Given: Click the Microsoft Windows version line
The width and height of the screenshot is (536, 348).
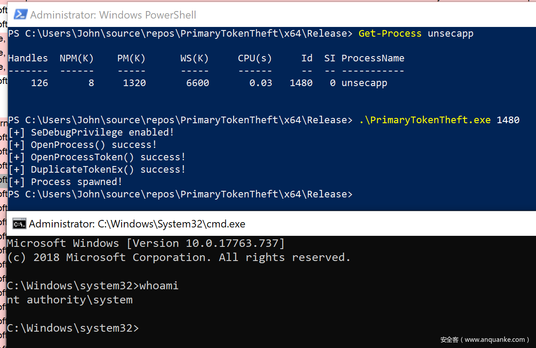Looking at the screenshot, I should point(146,243).
